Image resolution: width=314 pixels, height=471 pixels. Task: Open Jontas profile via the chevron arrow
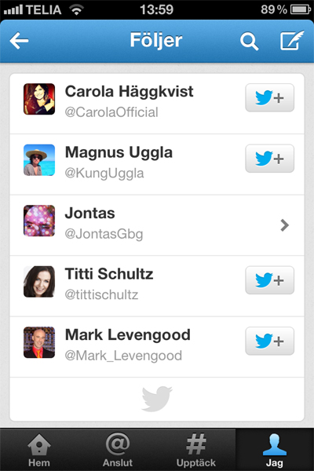(284, 225)
